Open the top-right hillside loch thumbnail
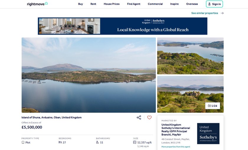This screenshot has width=248, height=150. [x=190, y=56]
